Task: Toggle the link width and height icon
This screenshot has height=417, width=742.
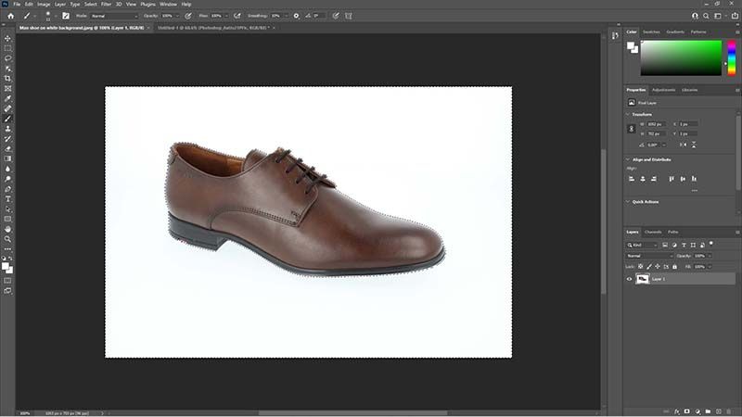Action: pyautogui.click(x=632, y=129)
